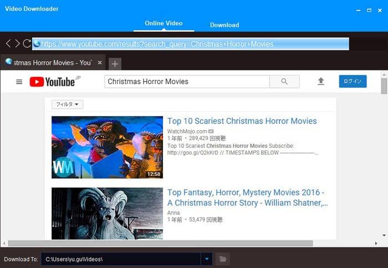Click the scroll up arrow on vertical scrollbar

pyautogui.click(x=384, y=74)
